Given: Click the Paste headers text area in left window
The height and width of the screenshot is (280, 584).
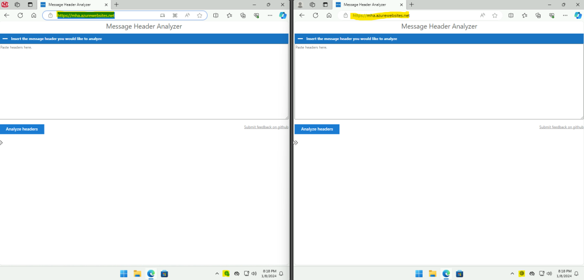Looking at the screenshot, I should point(144,82).
